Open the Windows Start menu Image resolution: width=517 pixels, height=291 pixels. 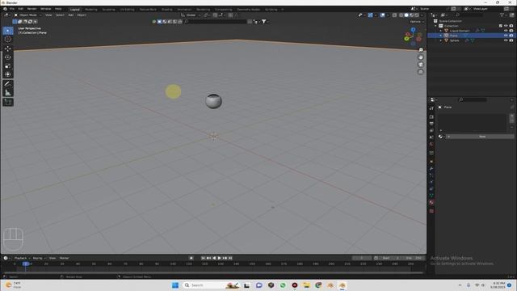(x=175, y=285)
